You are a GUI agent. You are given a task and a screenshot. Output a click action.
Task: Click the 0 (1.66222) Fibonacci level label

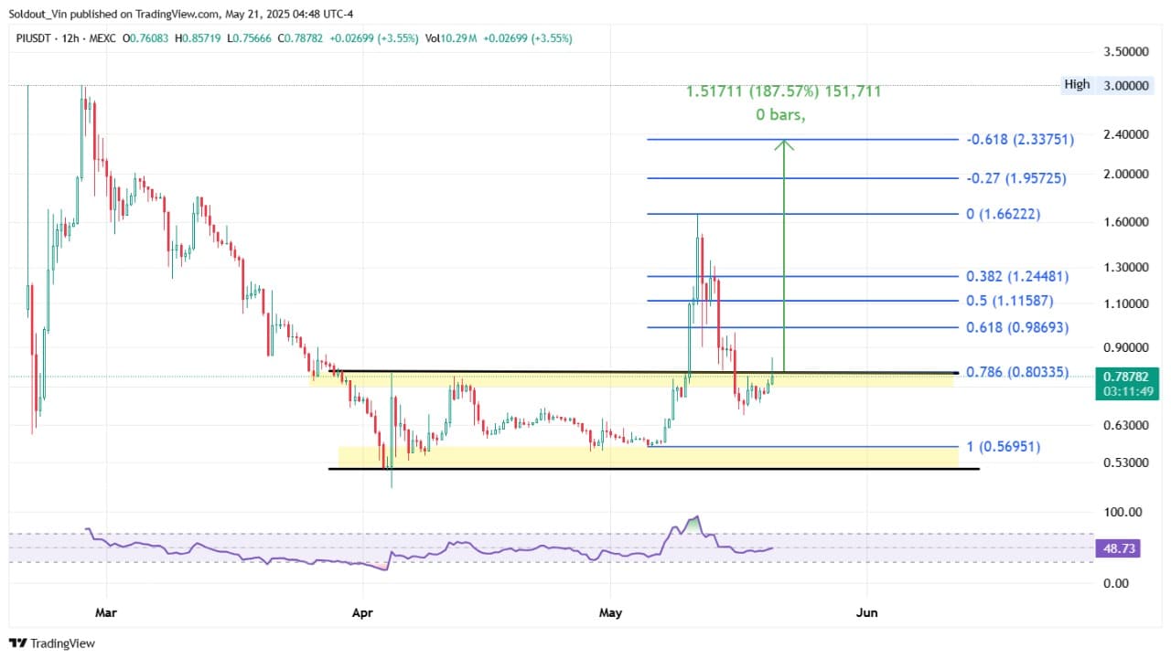[1003, 215]
